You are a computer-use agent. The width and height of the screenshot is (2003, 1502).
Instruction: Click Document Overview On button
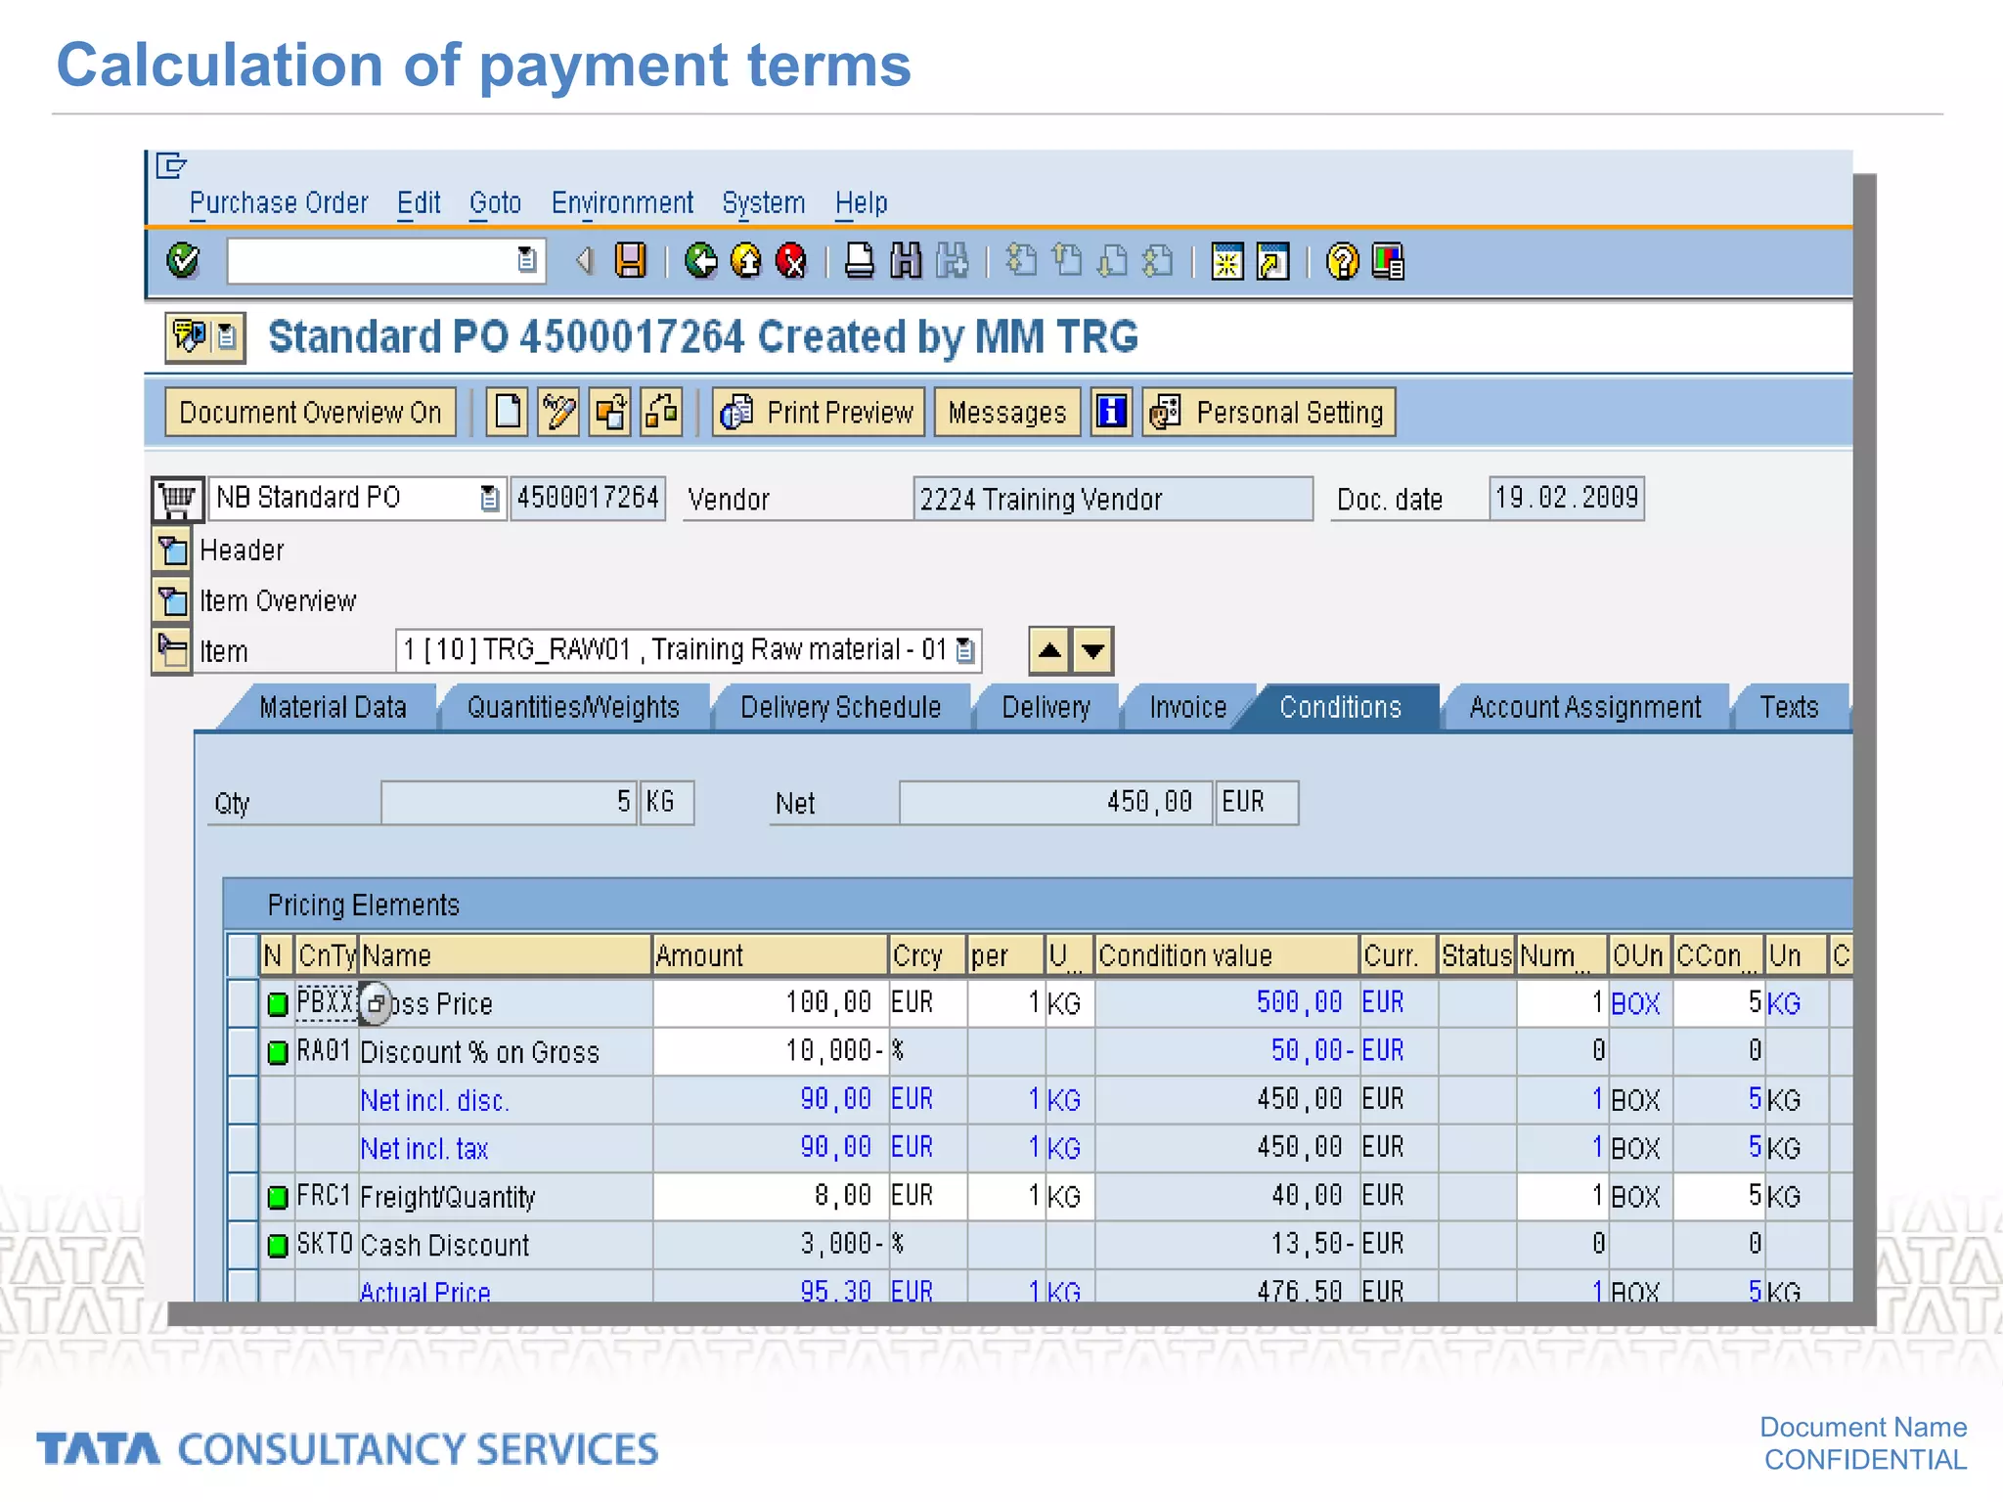pyautogui.click(x=310, y=412)
